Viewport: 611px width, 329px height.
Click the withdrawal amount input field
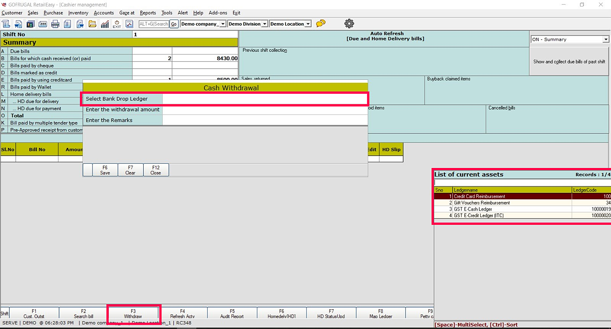(265, 110)
